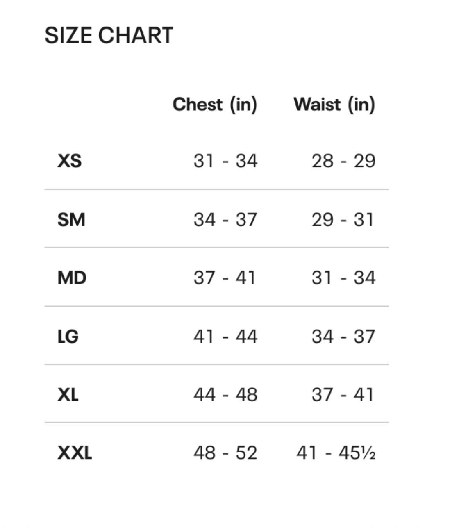Select the Chest (in) column header
This screenshot has height=528, width=459.
(215, 105)
